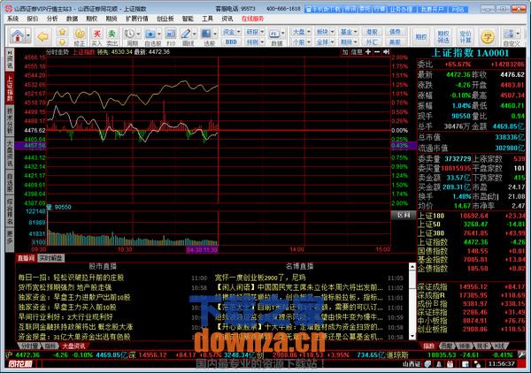
Task: Click the yellow up arrow icon
Action: 62,32
